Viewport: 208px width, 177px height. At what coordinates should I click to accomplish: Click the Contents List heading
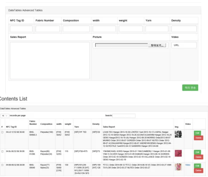(13, 99)
